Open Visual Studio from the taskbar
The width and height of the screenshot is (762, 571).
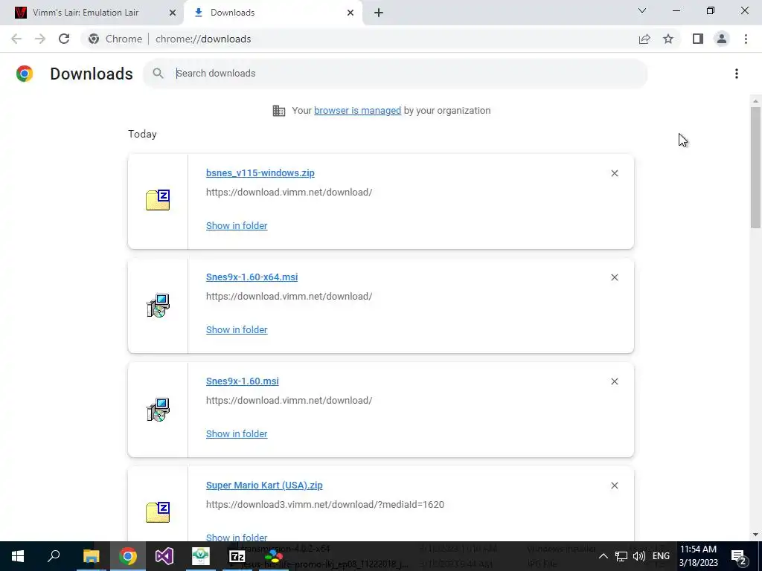pyautogui.click(x=164, y=556)
